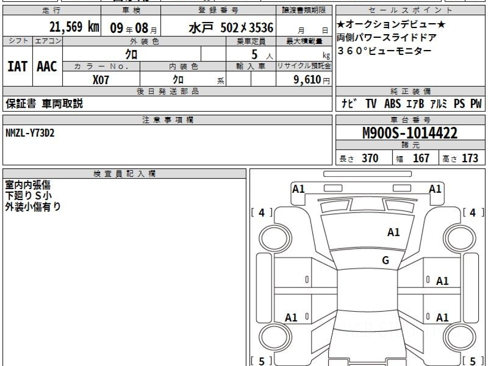Click the A1 mark at front-left bumper corner

pos(298,189)
